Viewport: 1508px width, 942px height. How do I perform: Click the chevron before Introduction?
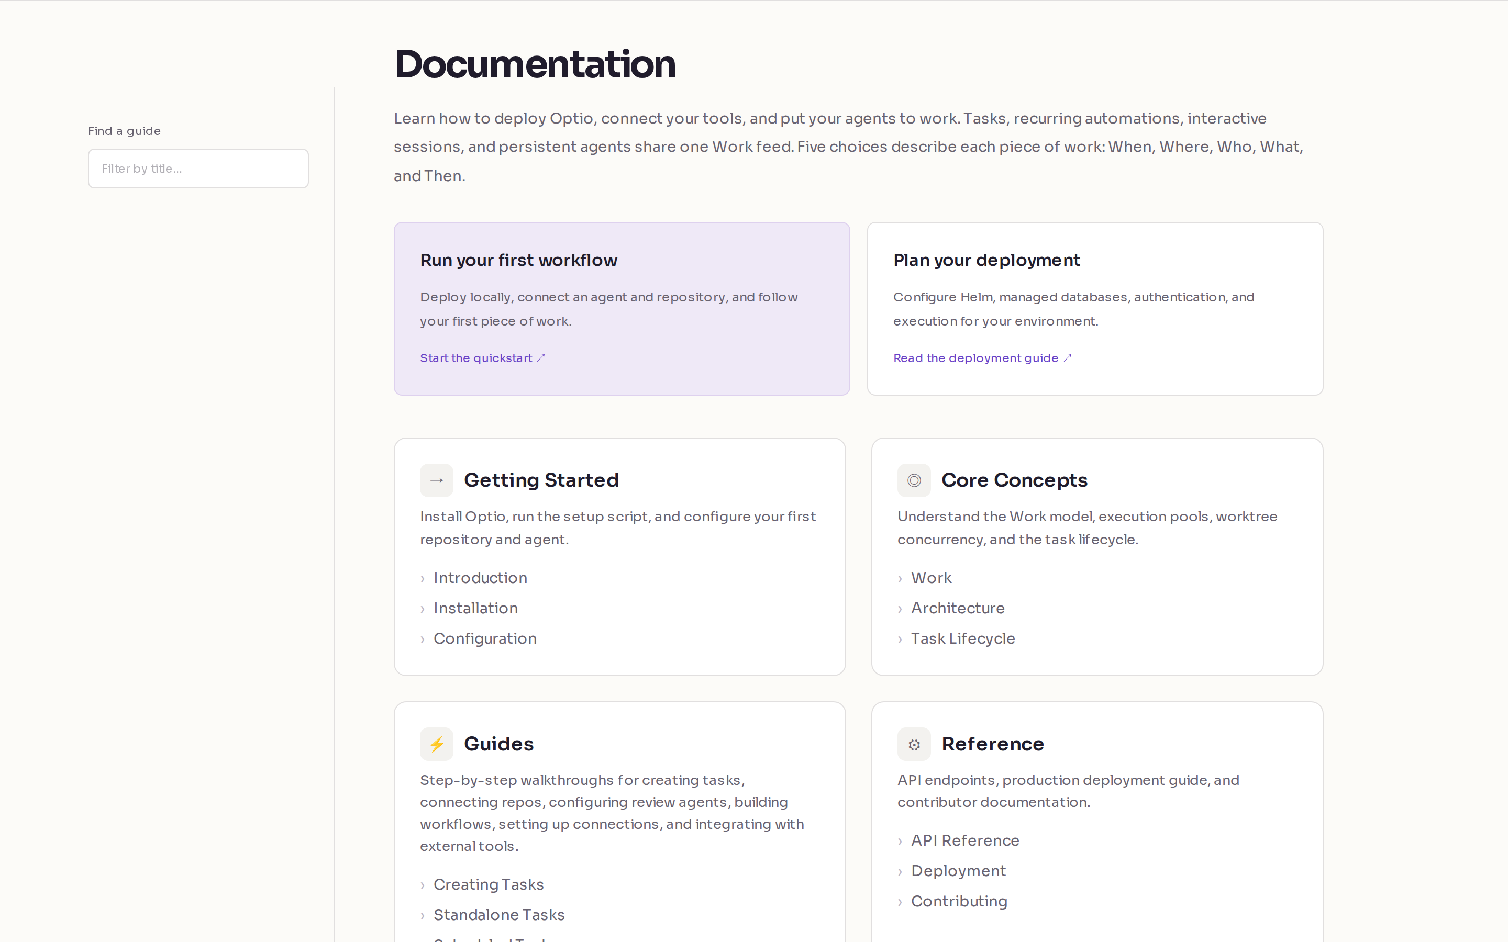(x=423, y=579)
